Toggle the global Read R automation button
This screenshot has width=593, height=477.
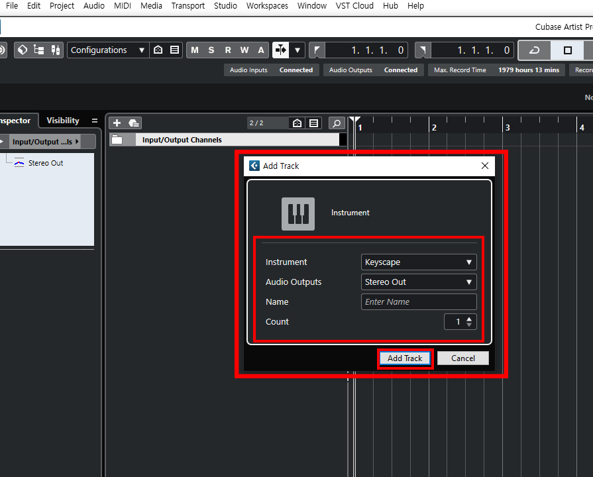pos(228,50)
